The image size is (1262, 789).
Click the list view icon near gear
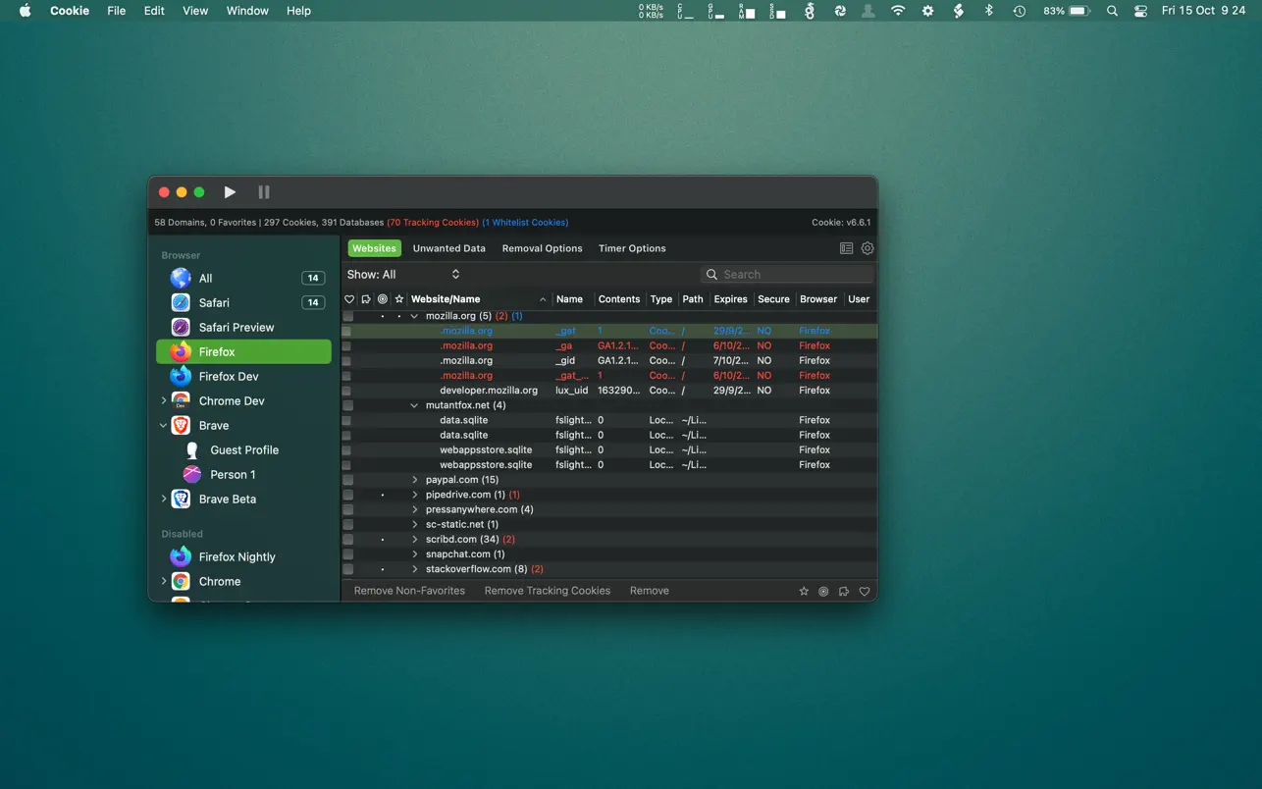click(846, 248)
